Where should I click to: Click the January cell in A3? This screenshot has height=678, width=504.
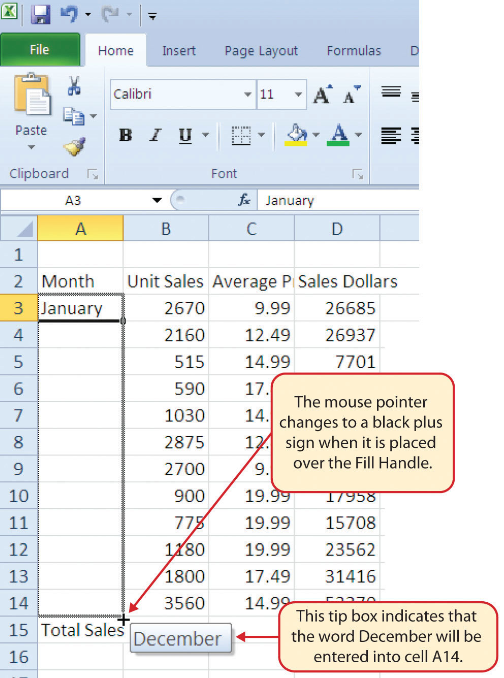(x=80, y=307)
